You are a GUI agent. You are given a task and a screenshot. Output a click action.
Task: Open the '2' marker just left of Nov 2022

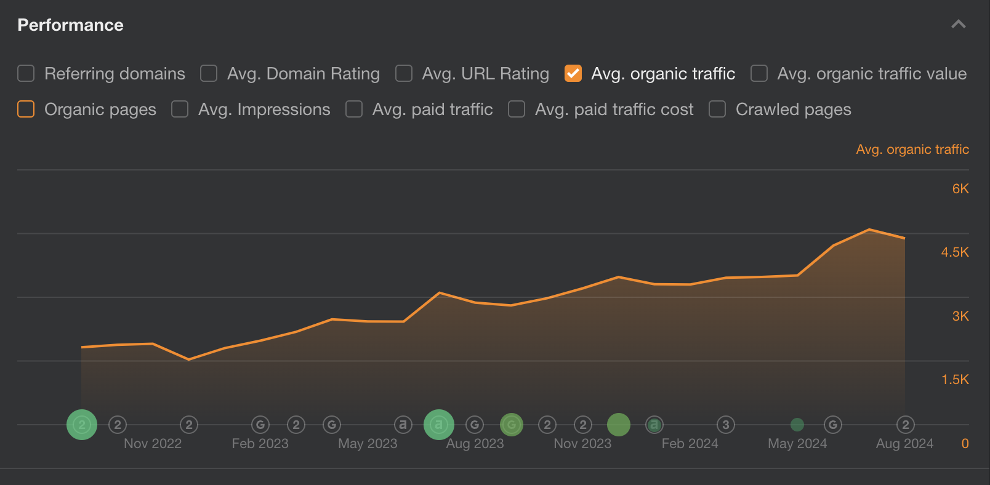pyautogui.click(x=118, y=425)
